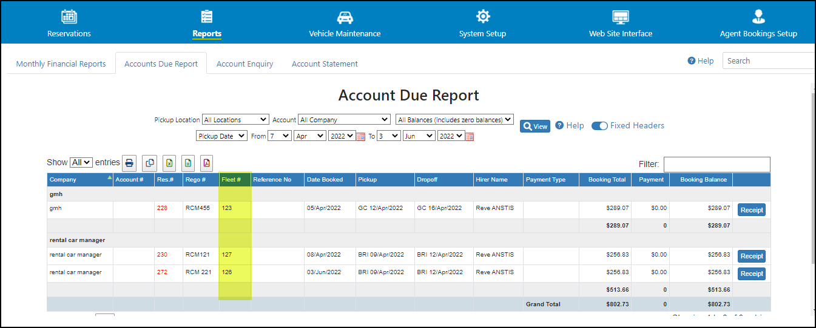The image size is (816, 328).
Task: Click the print icon above the table
Action: pos(129,163)
